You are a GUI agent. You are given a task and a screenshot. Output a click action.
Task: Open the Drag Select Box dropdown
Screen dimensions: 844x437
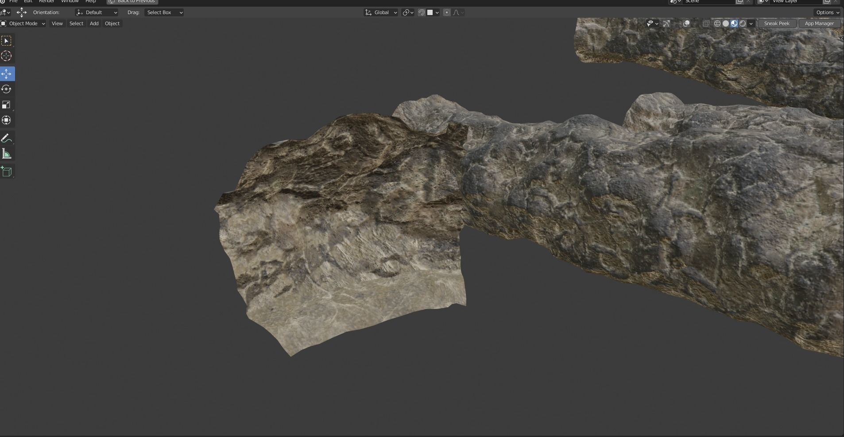point(164,12)
